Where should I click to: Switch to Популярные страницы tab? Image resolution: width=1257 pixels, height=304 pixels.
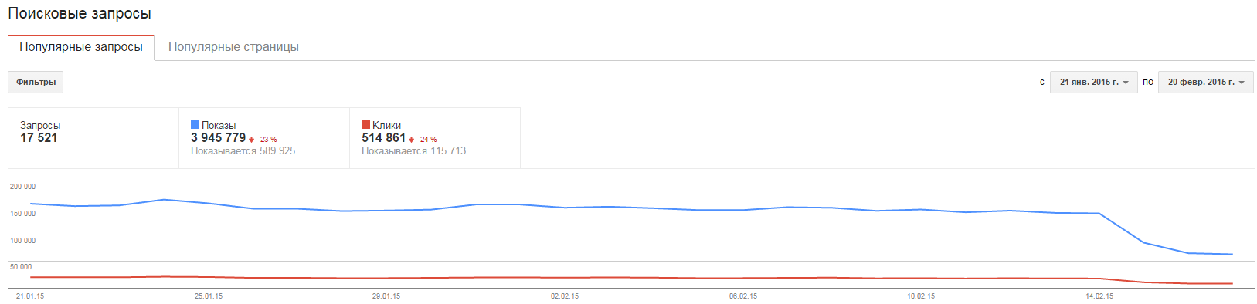tap(233, 47)
